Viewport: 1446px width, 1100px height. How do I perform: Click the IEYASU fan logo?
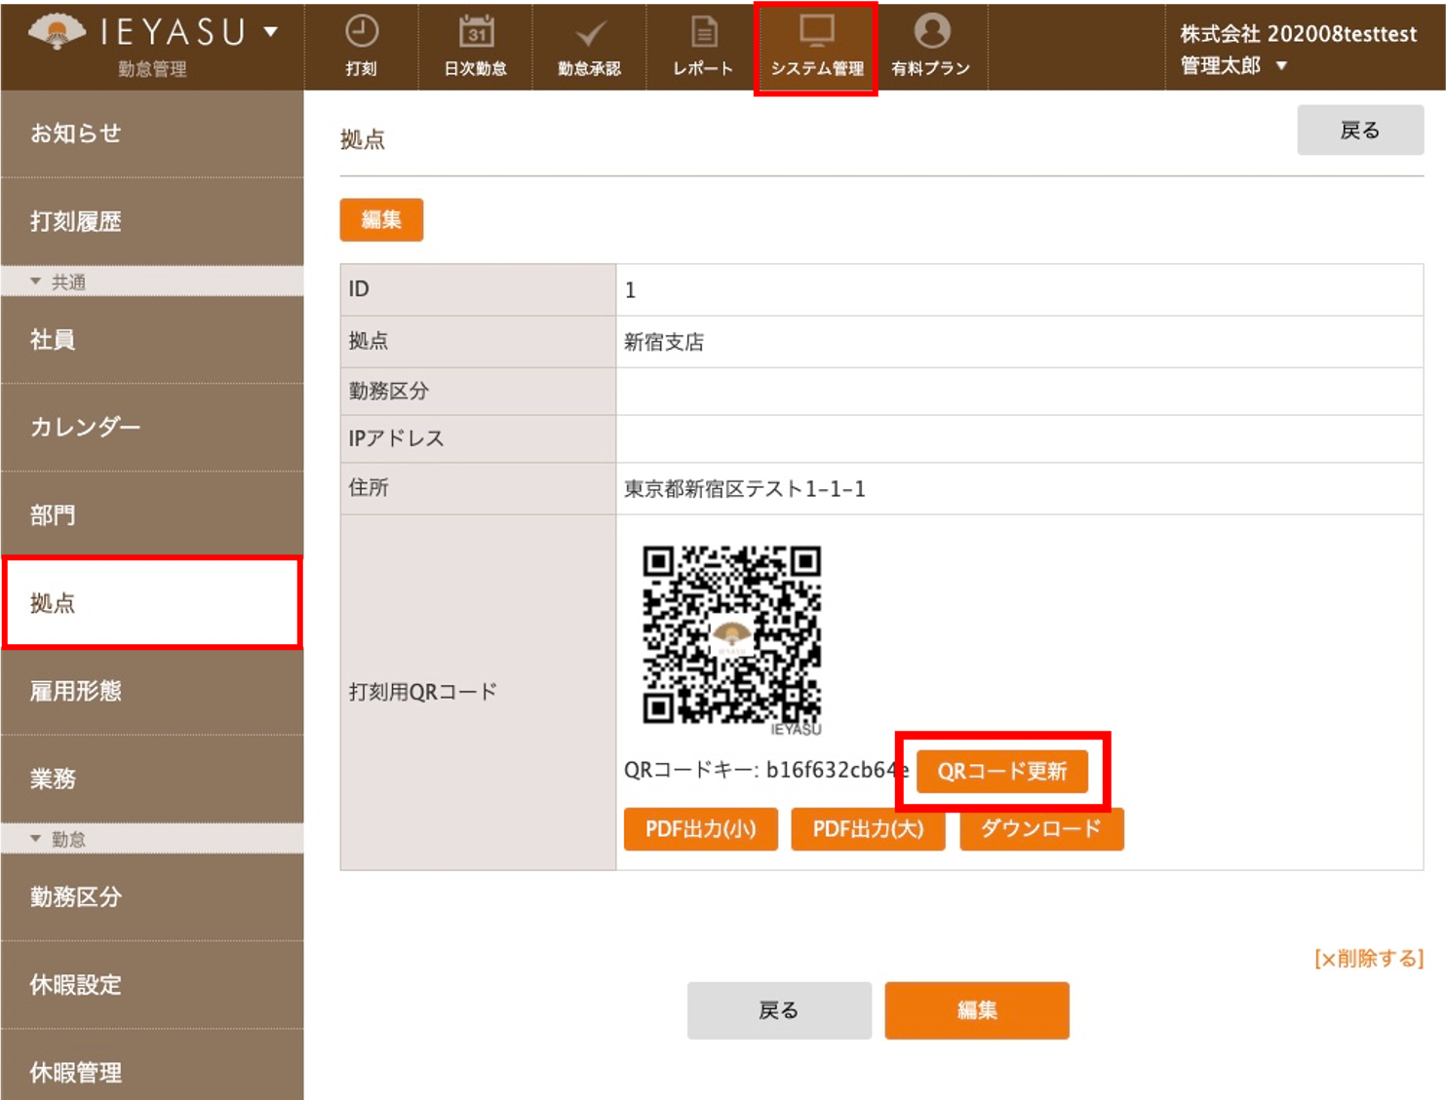(x=57, y=31)
